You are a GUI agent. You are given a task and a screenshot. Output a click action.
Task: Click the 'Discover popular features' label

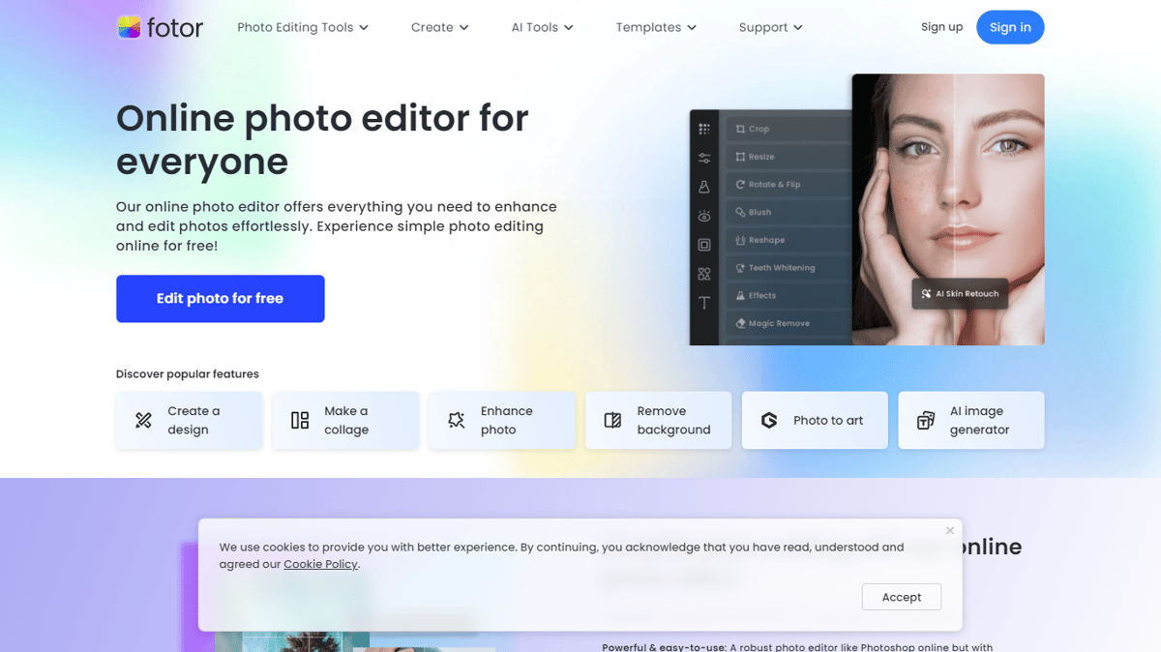pos(188,374)
